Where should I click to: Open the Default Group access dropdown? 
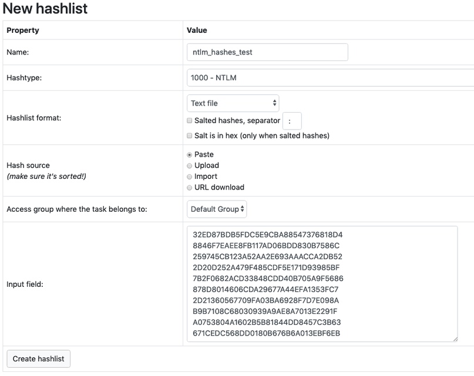(217, 209)
